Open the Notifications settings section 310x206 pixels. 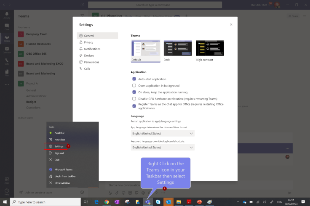[x=92, y=49]
